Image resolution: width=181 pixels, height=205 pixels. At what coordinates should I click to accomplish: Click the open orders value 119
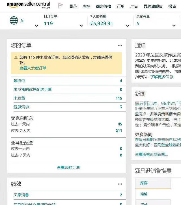48,23
